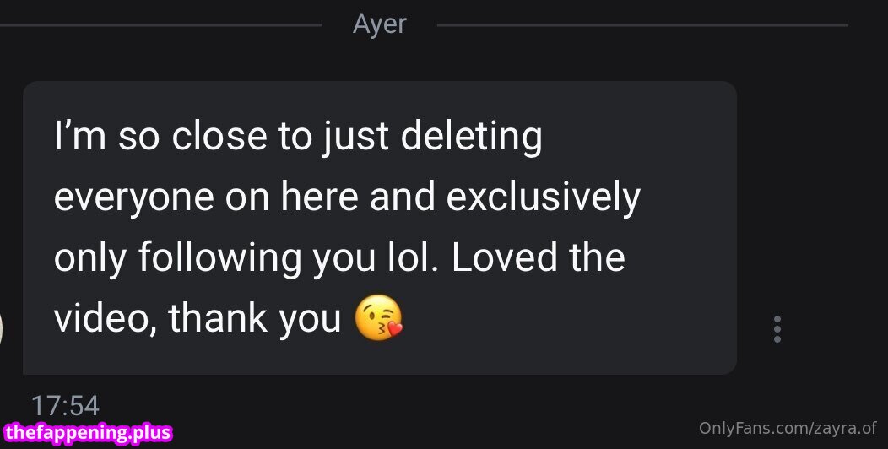Image resolution: width=888 pixels, height=449 pixels.
Task: Click the word "deleting" in the message
Action: pyautogui.click(x=471, y=138)
